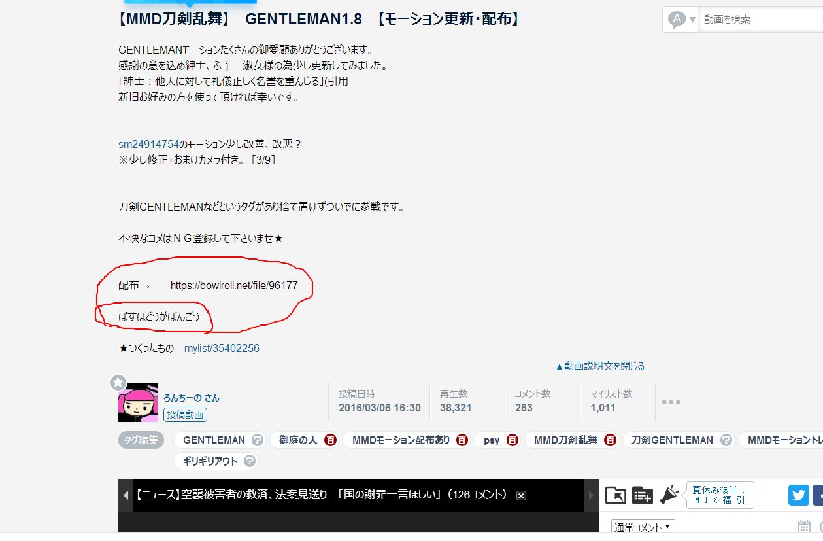This screenshot has height=541, width=823.
Task: Click the question mark icon on GENTLEMAN tag
Action: (259, 440)
